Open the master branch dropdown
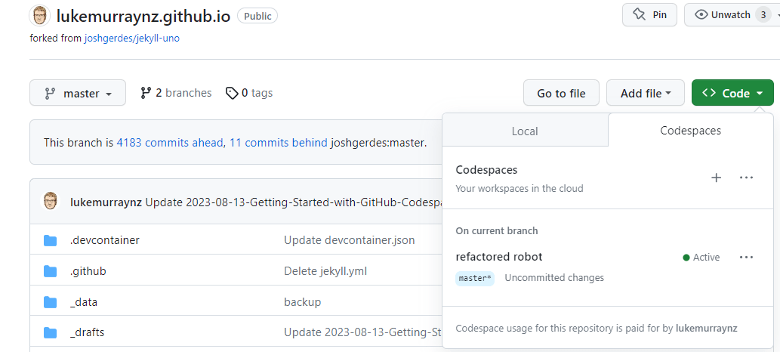The height and width of the screenshot is (352, 780). tap(77, 93)
